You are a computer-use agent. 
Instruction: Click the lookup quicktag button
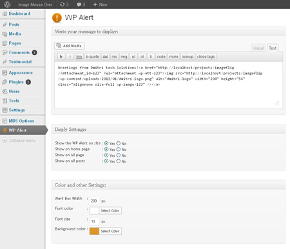point(188,57)
